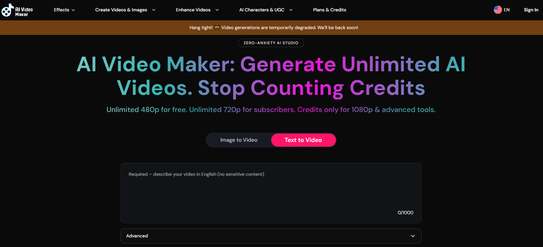Click the chevron beside Create Videos & Images
The image size is (543, 247).
[154, 10]
